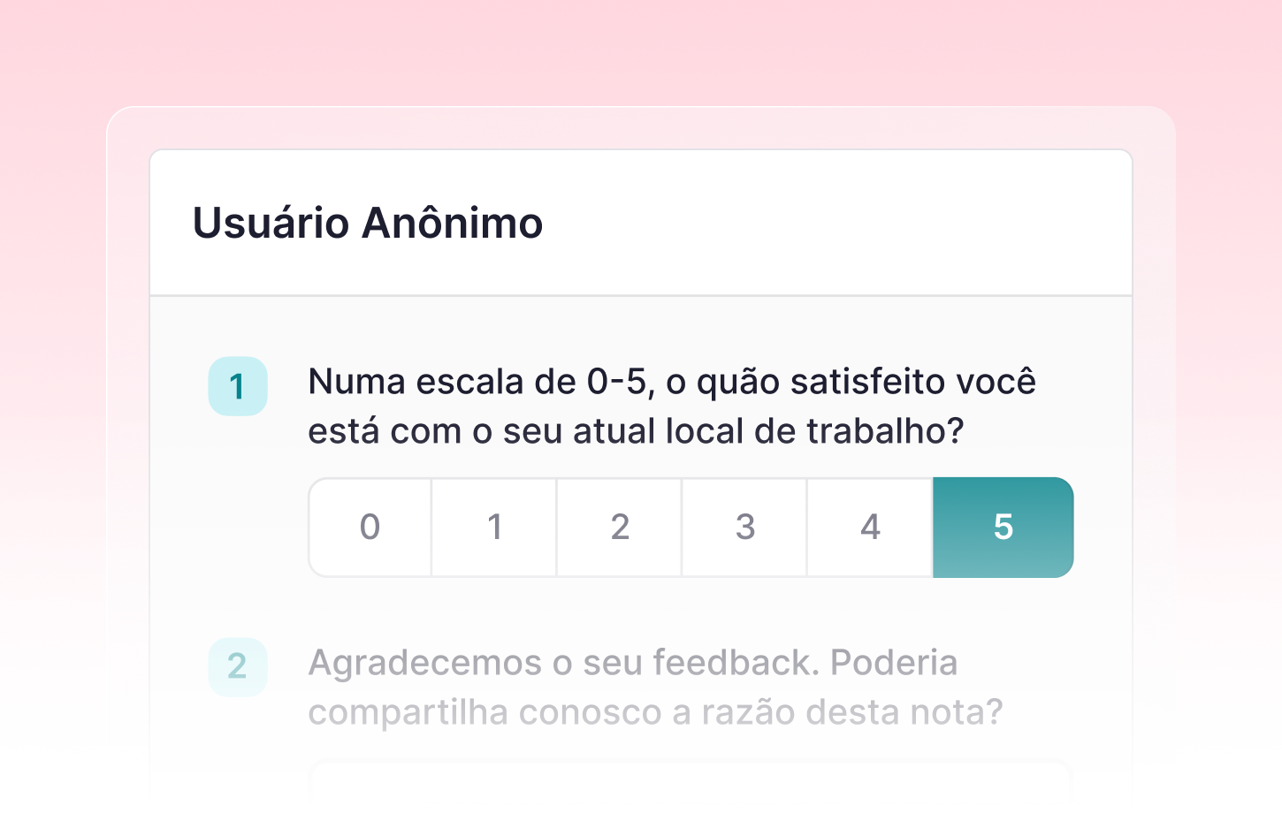The height and width of the screenshot is (813, 1282).
Task: Click the faded question number 2 badge
Action: point(237,666)
